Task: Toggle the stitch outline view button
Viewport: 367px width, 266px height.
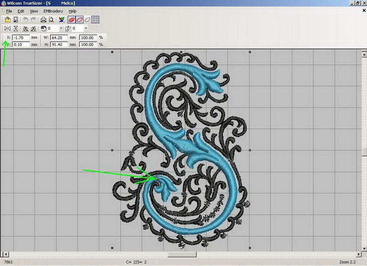Action: point(87,20)
